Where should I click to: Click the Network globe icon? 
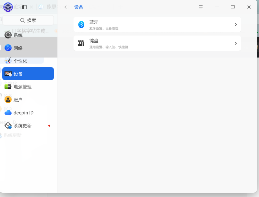pos(8,48)
